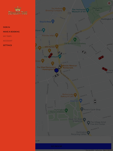Tap the Set Pick Up button
The image size is (113, 151).
click(73, 146)
